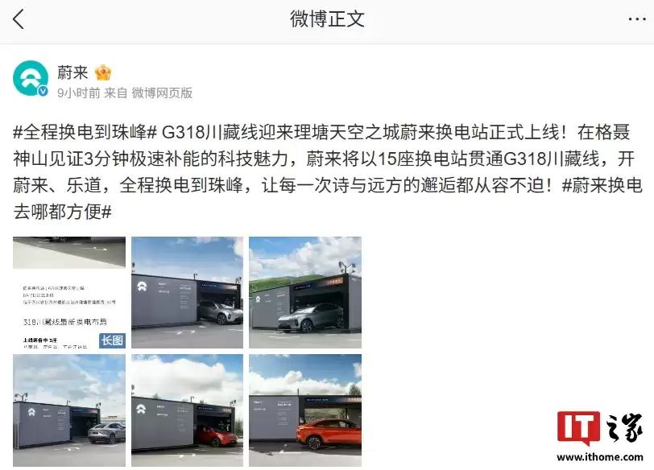Click the 微博正文 page title
This screenshot has height=470, width=654.
pos(327,19)
